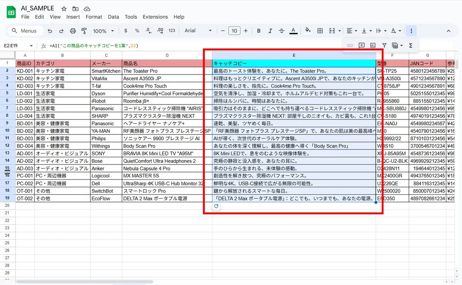The width and height of the screenshot is (462, 285).
Task: Click the Insert chart icon
Action: pyautogui.click(x=373, y=45)
